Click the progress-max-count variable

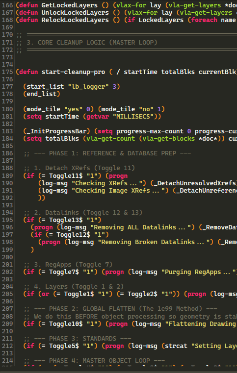point(150,131)
